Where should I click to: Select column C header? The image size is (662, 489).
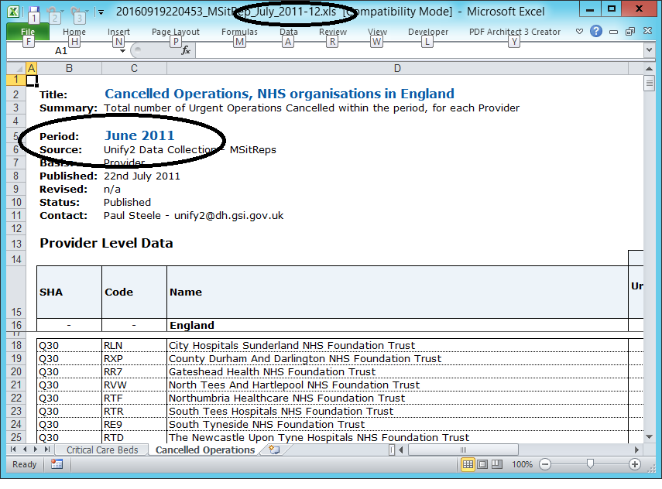[x=134, y=68]
